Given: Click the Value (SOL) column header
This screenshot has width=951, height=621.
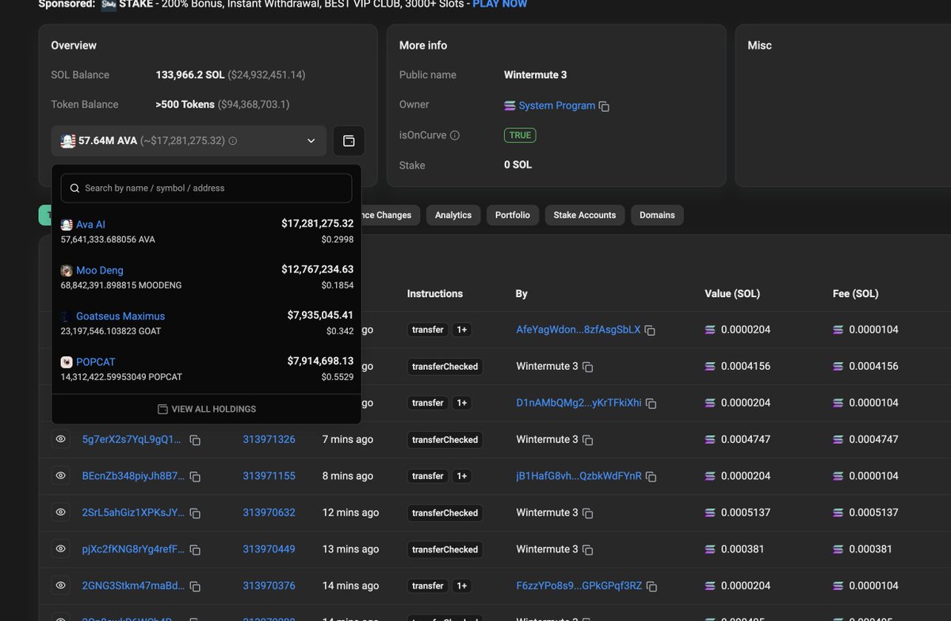Looking at the screenshot, I should coord(732,294).
